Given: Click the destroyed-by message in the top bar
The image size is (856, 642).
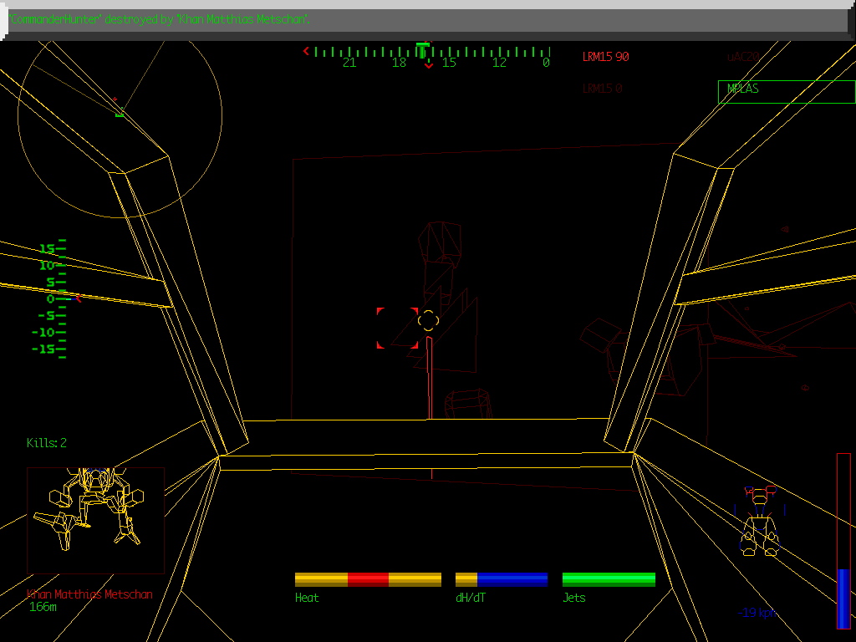Looking at the screenshot, I should (160, 19).
